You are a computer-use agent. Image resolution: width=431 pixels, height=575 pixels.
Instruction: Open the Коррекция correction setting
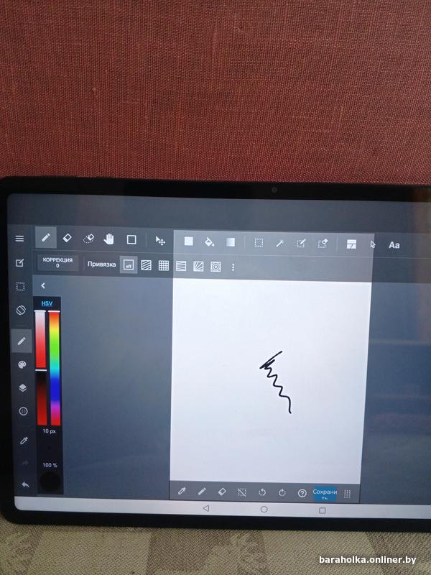pos(57,262)
